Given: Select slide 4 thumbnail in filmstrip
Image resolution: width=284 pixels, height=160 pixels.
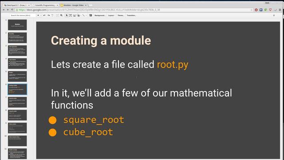Looking at the screenshot, I should [x=17, y=64].
